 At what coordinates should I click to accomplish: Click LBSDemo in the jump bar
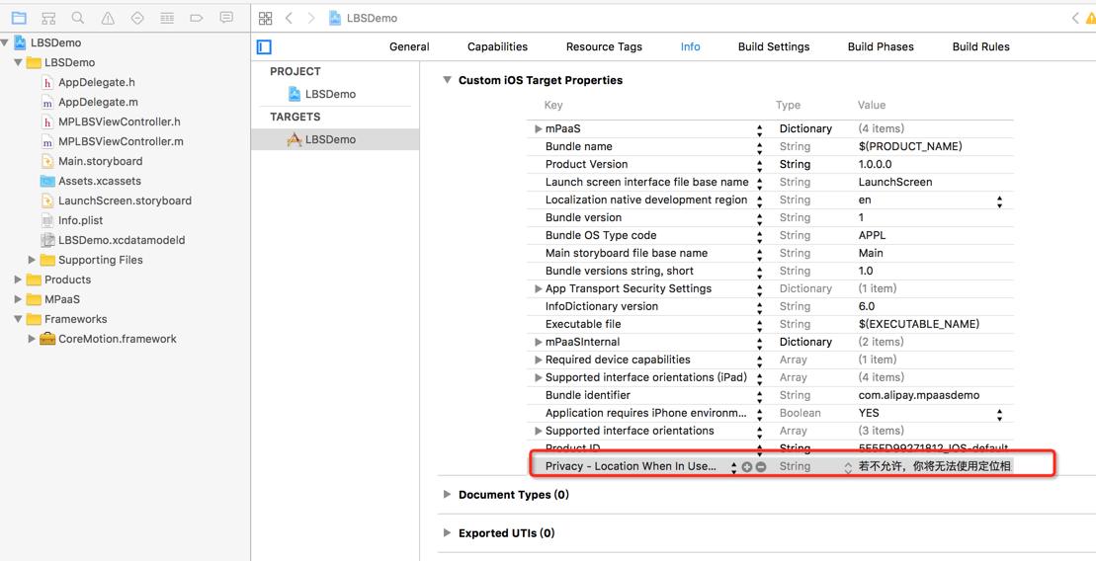pos(364,18)
